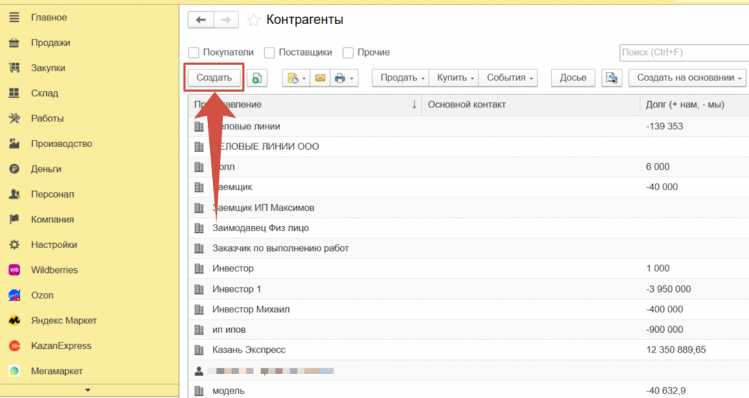749x398 pixels.
Task: Open Wildberries section in sidebar
Action: [x=53, y=270]
